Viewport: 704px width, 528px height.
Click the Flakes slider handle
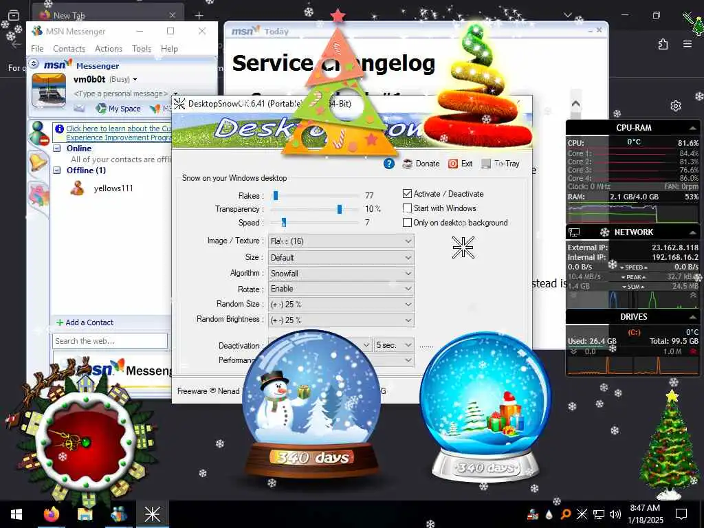(276, 195)
